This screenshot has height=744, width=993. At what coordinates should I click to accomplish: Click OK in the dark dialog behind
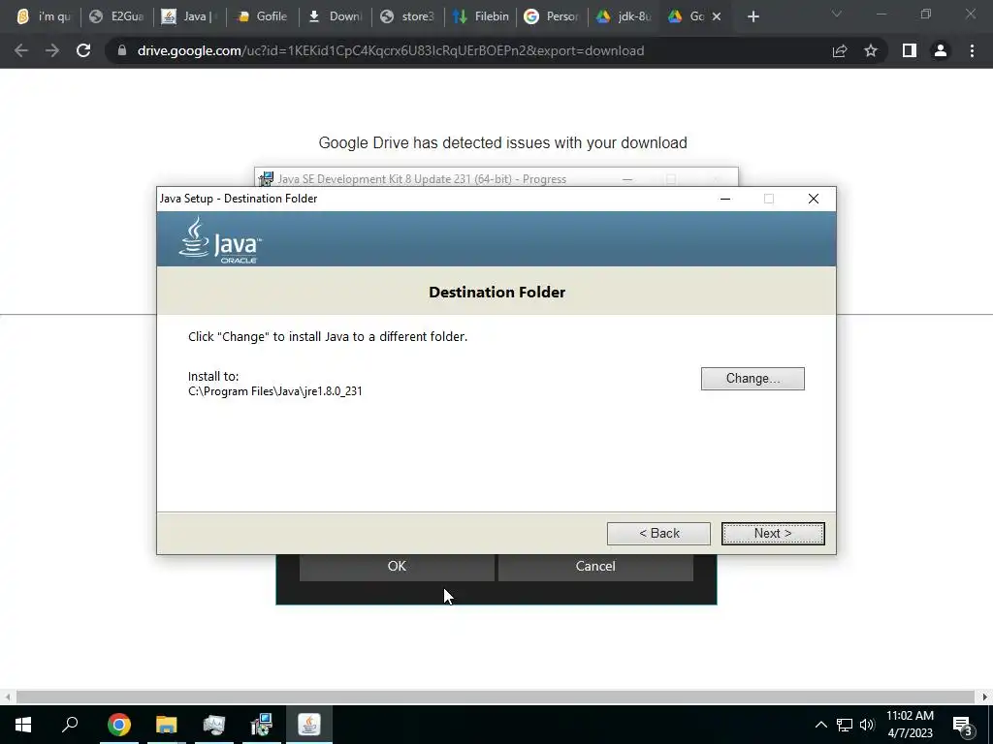tap(397, 566)
